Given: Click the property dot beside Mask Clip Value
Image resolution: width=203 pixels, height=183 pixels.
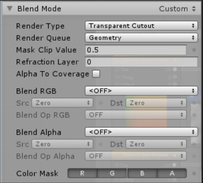Looking at the screenshot, I should coord(194,50).
